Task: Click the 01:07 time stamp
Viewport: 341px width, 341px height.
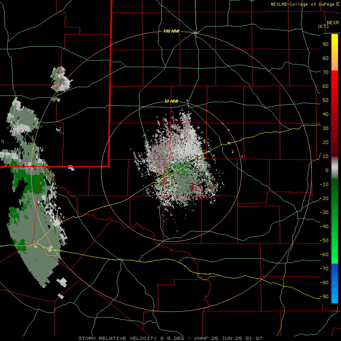Action: 254,338
